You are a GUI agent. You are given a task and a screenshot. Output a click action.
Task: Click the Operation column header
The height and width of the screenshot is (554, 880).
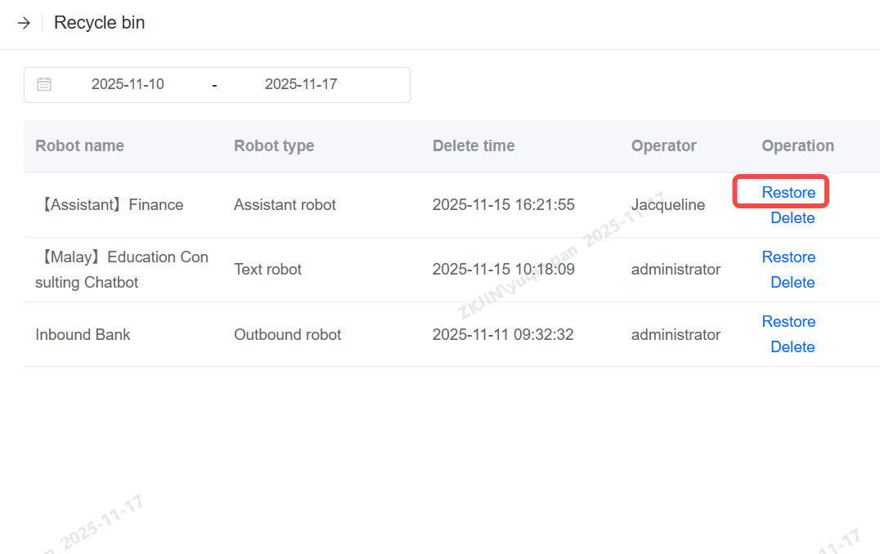click(797, 146)
